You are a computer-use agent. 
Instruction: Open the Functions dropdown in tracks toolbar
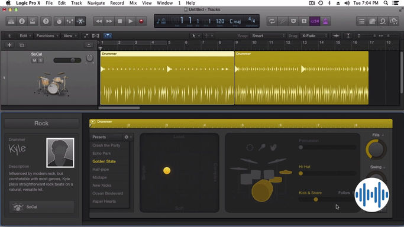[x=47, y=36]
